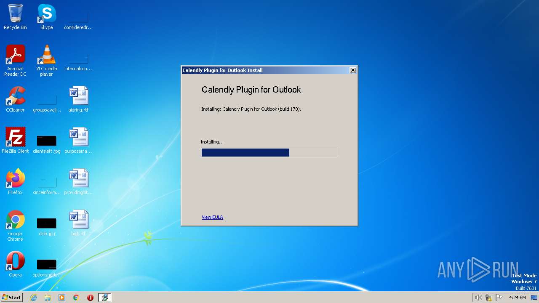Open Internet Explorer in taskbar
The height and width of the screenshot is (303, 539).
(33, 298)
